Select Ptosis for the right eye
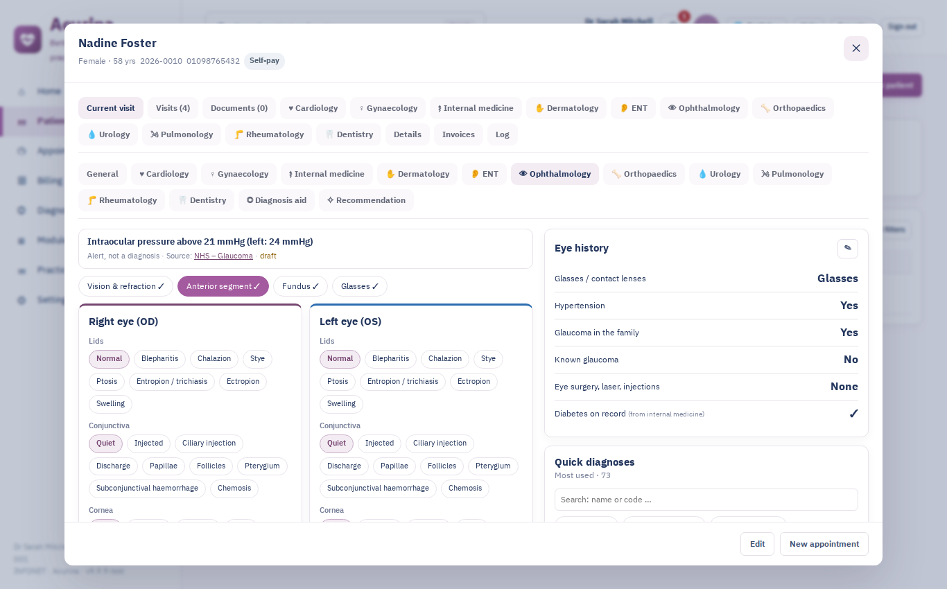Viewport: 947px width, 589px height. coord(107,382)
